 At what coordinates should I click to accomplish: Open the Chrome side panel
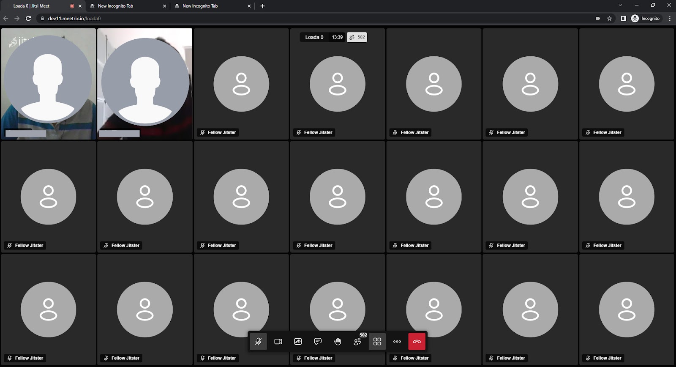[623, 19]
